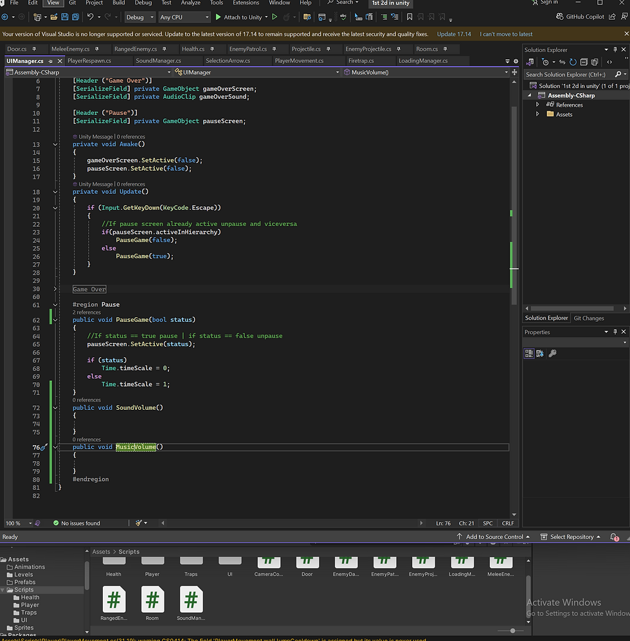Click Pending Changes Filter clock icon

545,62
